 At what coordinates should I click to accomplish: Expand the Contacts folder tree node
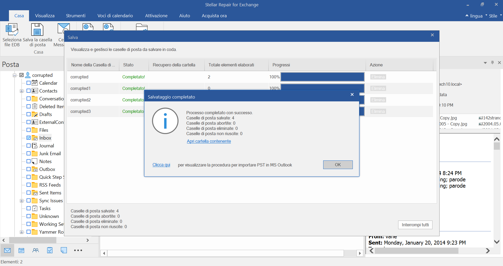[21, 91]
